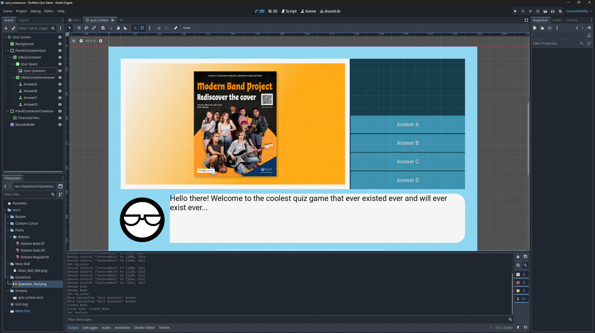Collapse the Fonts folder in FileSystem
The image size is (595, 333).
8,230
